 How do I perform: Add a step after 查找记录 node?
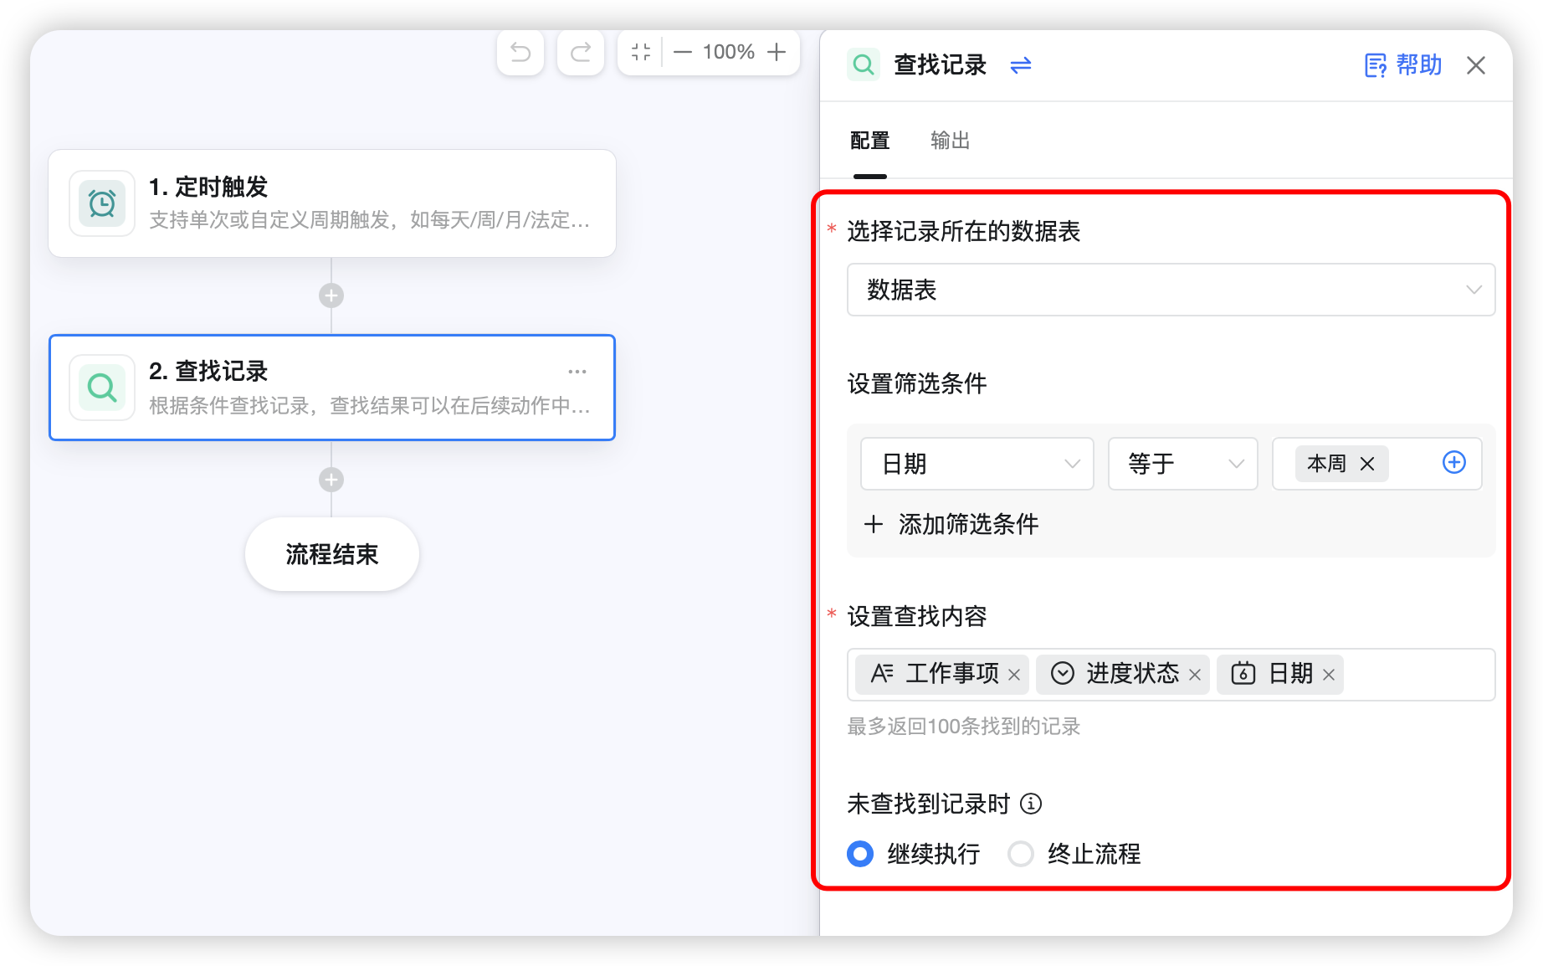[331, 480]
